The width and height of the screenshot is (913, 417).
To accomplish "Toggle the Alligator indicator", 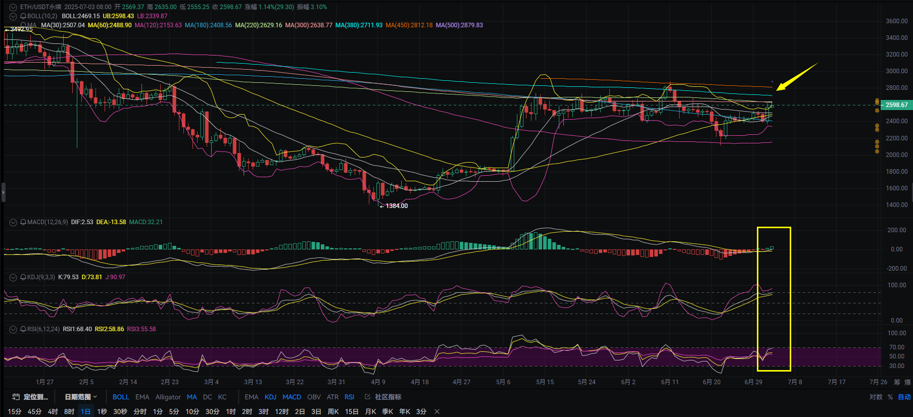I will click(168, 397).
